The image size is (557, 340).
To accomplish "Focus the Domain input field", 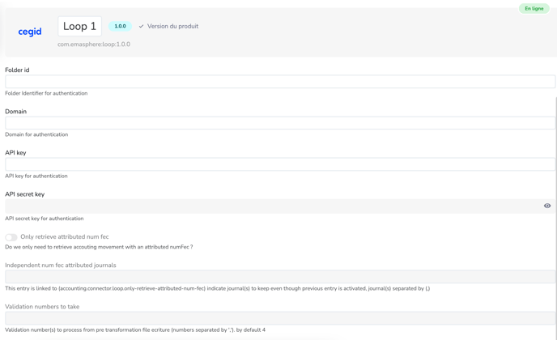I will click(x=280, y=123).
